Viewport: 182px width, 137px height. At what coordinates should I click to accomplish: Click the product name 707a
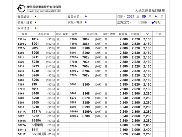[86, 75]
